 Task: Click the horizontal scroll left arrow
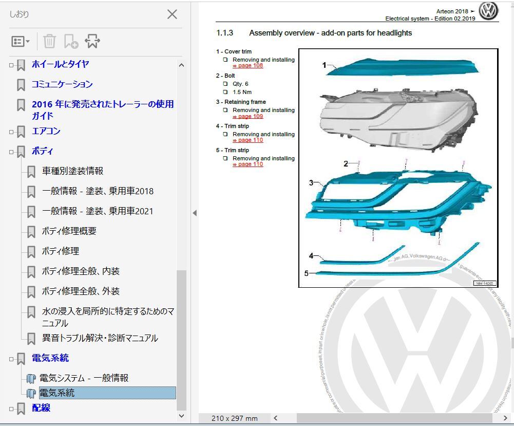coord(276,418)
